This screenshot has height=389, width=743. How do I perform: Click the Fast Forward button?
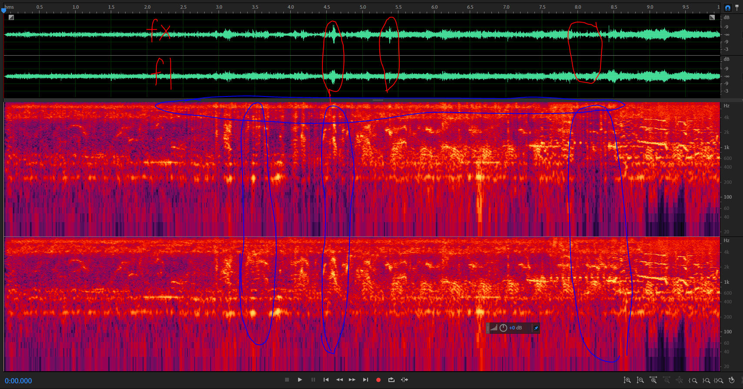(352, 380)
